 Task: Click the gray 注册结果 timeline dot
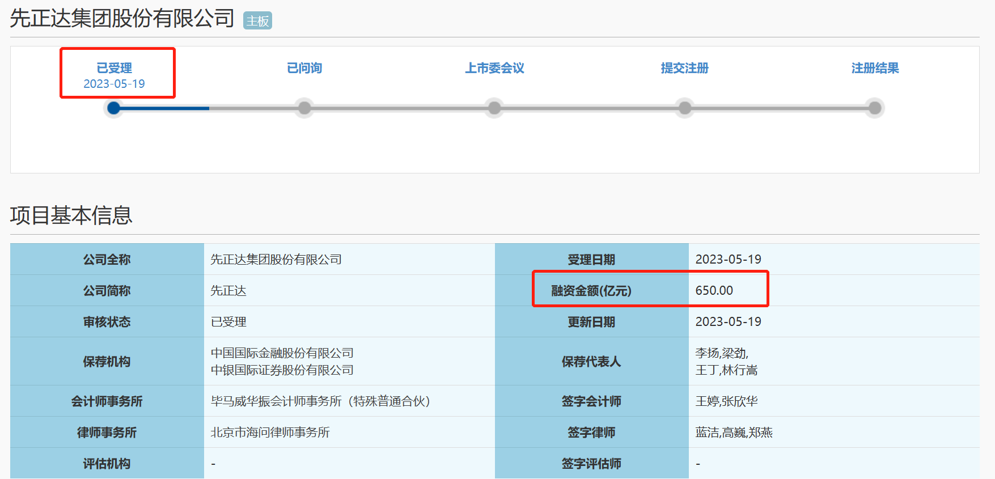coord(875,108)
